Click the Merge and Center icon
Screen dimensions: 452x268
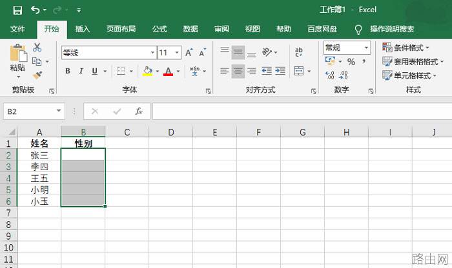299,71
